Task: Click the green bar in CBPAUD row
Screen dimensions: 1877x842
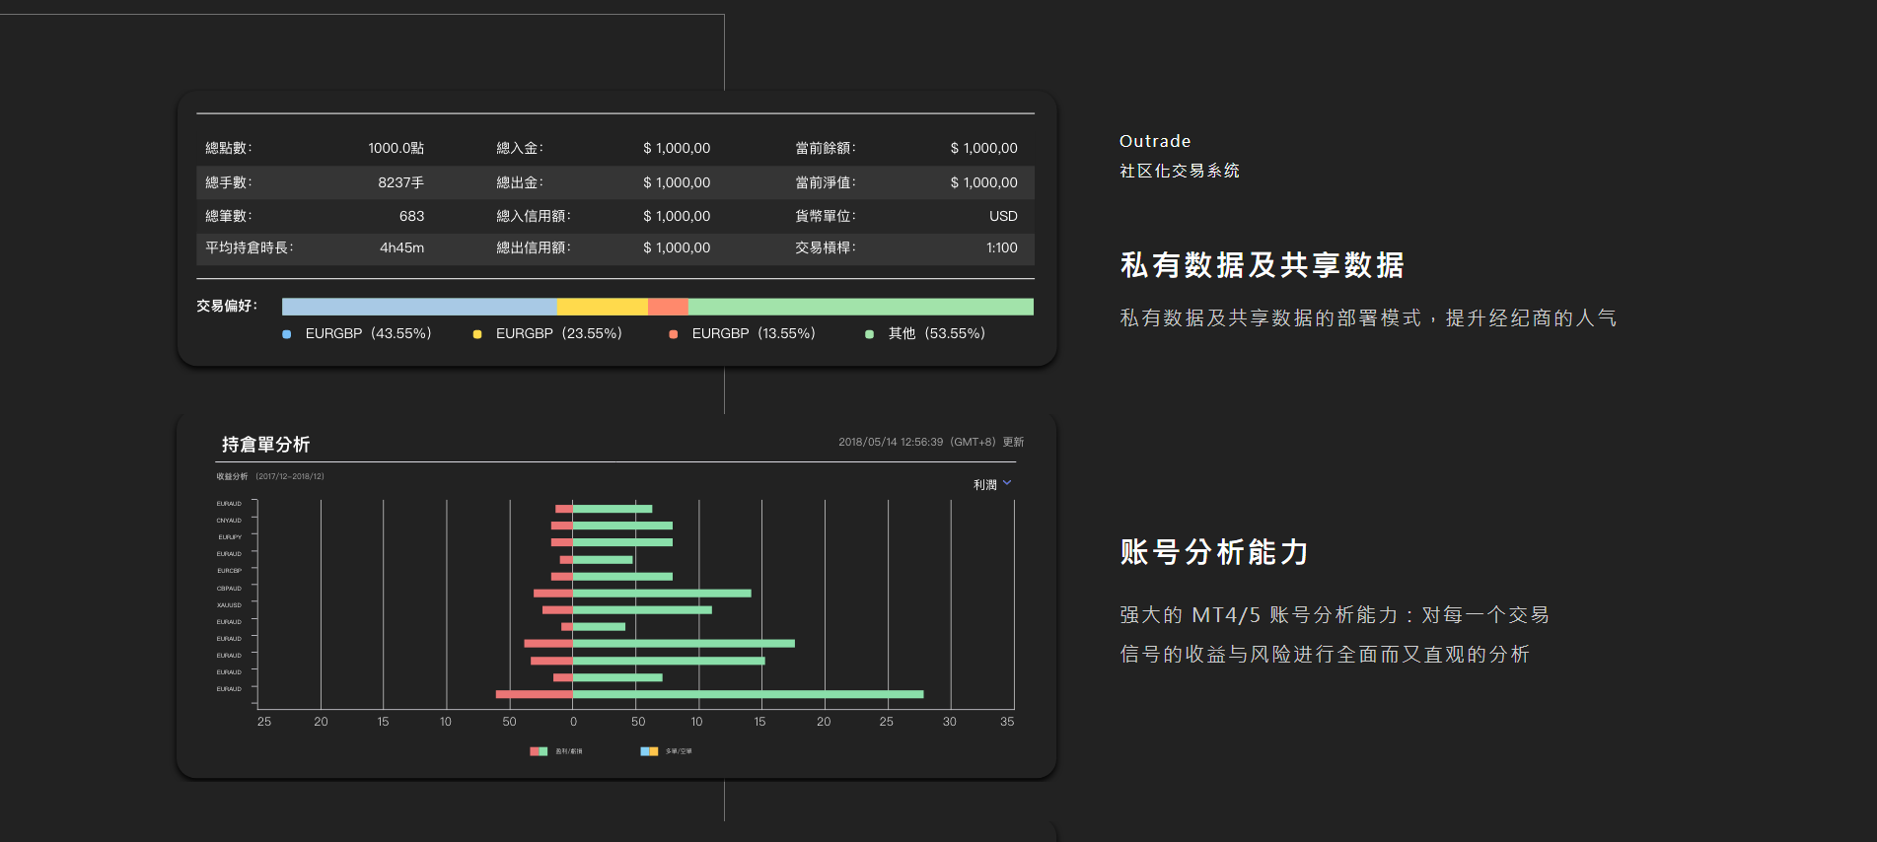Action: tap(662, 594)
